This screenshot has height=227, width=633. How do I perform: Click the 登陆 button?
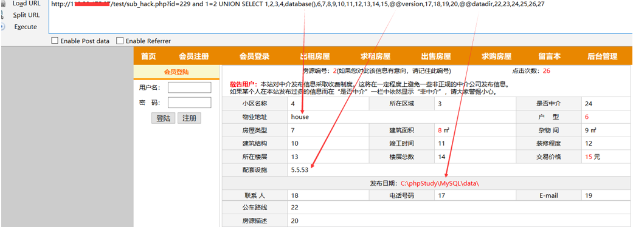[x=163, y=118]
